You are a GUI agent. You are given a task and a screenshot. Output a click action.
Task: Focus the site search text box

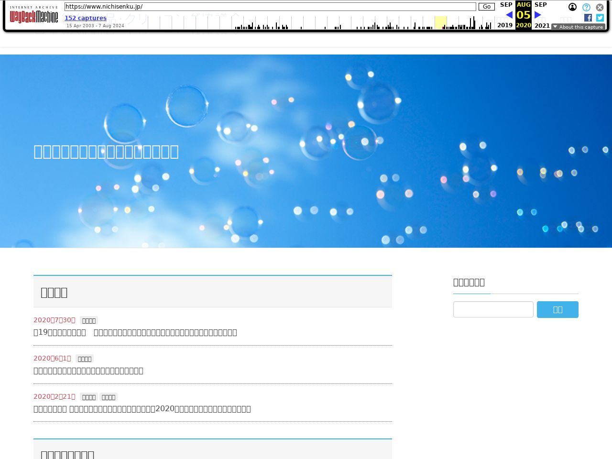(493, 309)
